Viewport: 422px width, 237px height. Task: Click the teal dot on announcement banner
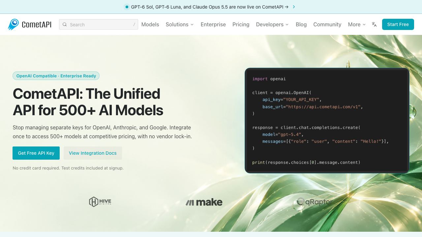127,7
